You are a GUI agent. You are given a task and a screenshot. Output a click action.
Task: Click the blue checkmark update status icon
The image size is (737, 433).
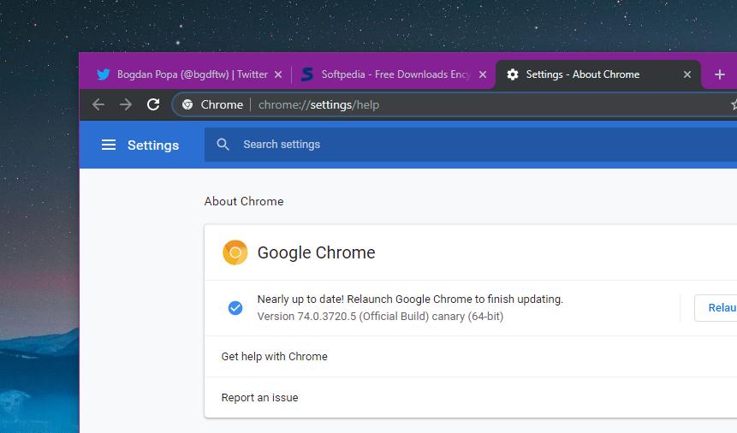pos(235,308)
